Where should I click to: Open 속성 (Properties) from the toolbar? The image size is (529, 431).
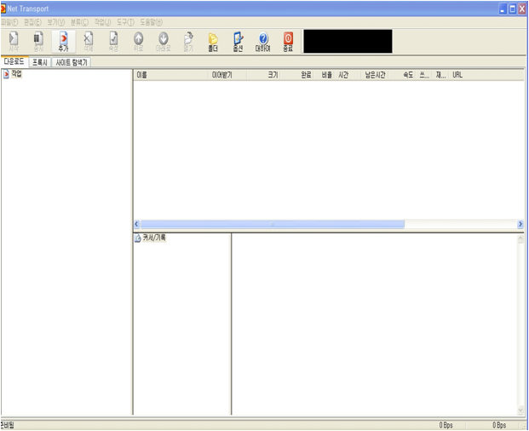coord(113,42)
